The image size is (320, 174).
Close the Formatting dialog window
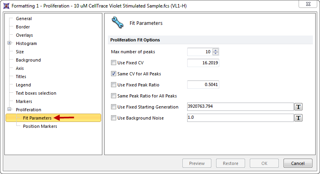[x=311, y=6]
